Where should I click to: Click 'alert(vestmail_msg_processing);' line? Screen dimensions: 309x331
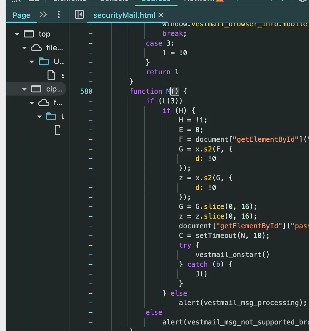click(x=243, y=303)
